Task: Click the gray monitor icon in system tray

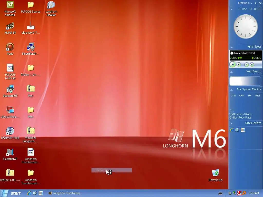Action: pyautogui.click(x=230, y=193)
